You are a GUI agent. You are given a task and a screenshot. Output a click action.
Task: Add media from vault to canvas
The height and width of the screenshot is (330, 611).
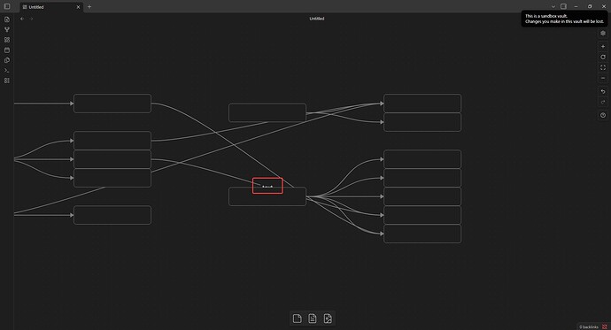click(x=328, y=318)
